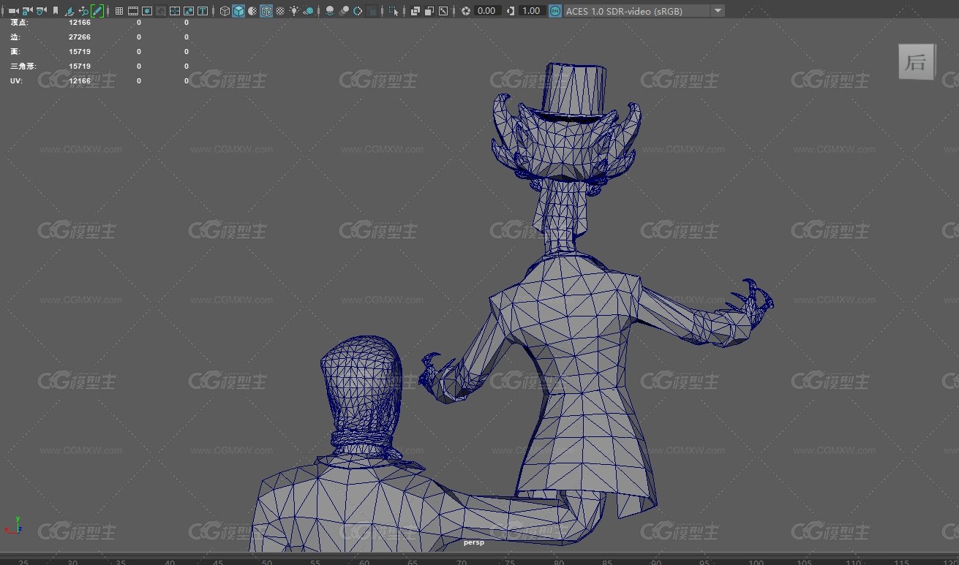Click the dropdown arrow beside sRGB
The height and width of the screenshot is (565, 959).
coord(718,11)
